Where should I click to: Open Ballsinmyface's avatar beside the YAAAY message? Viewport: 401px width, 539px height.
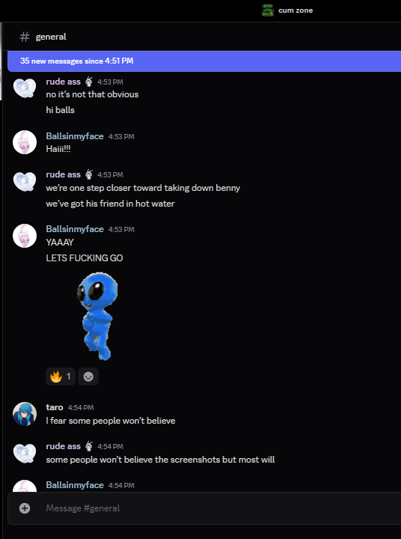[x=25, y=236]
